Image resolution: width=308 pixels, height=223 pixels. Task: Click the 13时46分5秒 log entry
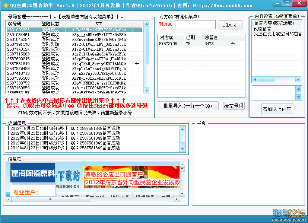(64, 128)
